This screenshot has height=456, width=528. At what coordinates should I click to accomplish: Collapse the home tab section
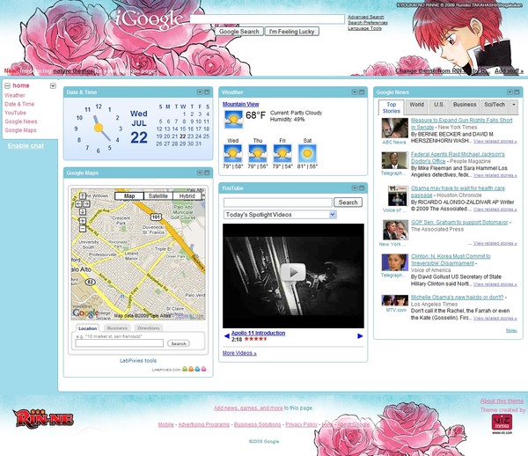7,86
